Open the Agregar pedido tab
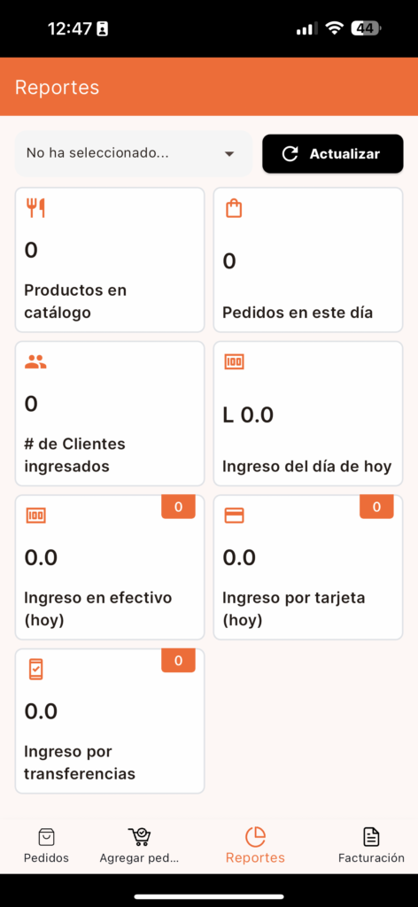 (x=139, y=846)
